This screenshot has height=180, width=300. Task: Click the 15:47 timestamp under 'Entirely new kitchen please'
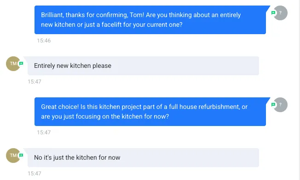click(x=35, y=82)
